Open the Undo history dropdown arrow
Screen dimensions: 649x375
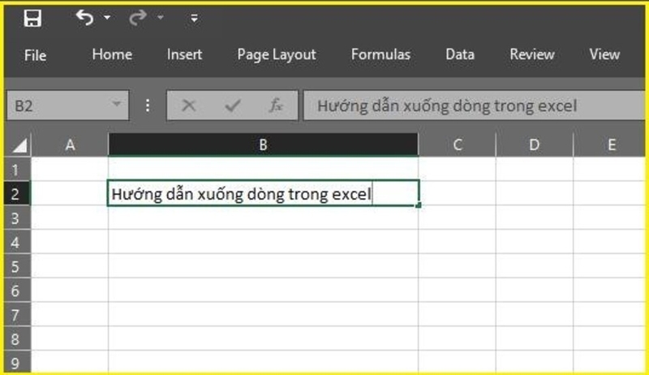pos(107,18)
